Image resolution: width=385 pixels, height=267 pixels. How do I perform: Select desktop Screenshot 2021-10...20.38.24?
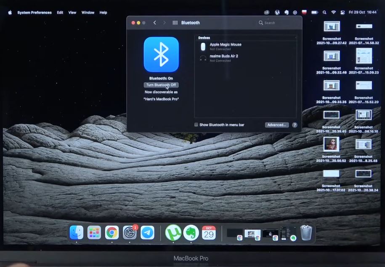363,180
